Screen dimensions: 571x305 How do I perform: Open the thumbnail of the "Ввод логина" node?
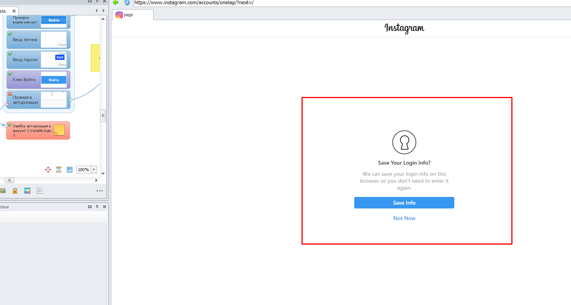pyautogui.click(x=54, y=40)
